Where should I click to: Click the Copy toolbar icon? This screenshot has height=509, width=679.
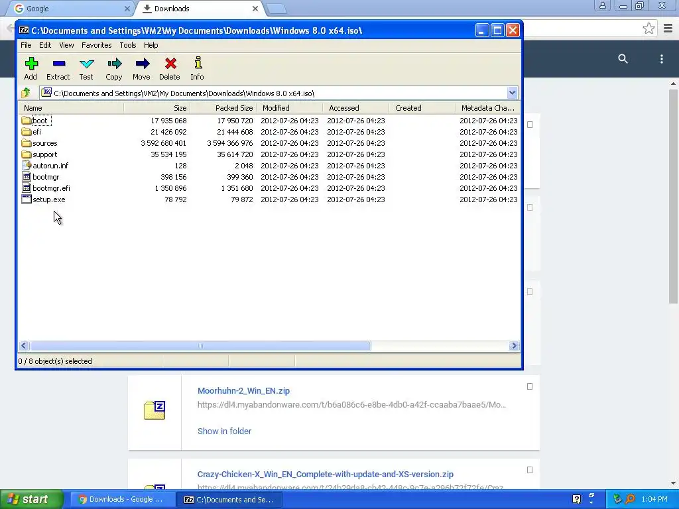[114, 64]
